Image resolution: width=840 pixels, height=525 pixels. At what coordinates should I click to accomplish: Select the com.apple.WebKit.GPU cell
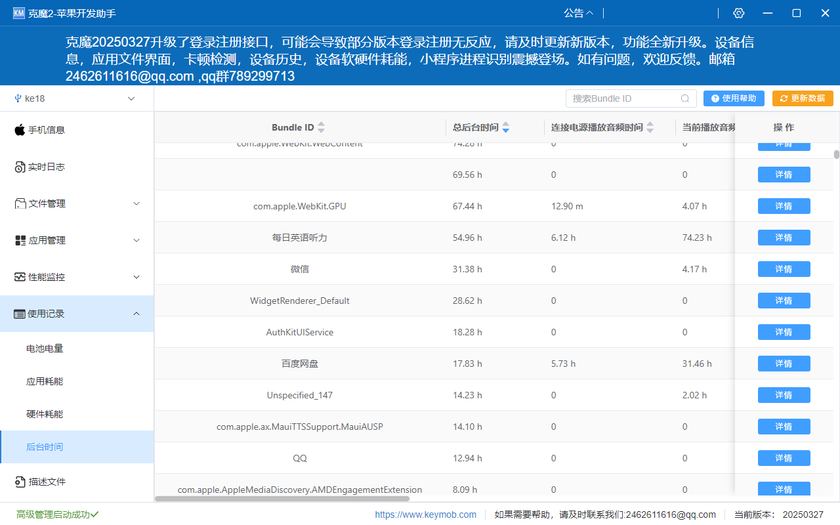[300, 206]
